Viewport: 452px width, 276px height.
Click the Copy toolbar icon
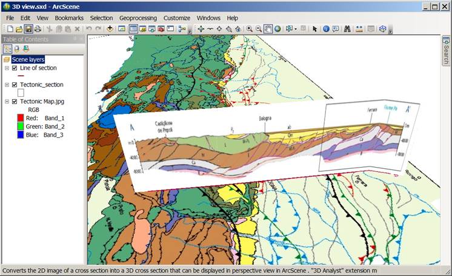pos(59,29)
